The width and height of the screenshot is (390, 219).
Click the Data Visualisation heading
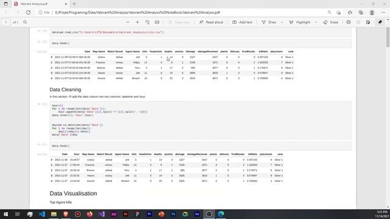(x=73, y=193)
